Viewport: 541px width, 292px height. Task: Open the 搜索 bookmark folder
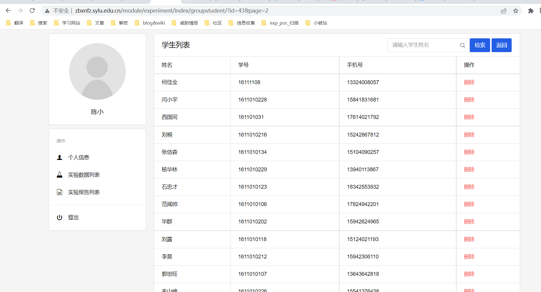point(39,23)
